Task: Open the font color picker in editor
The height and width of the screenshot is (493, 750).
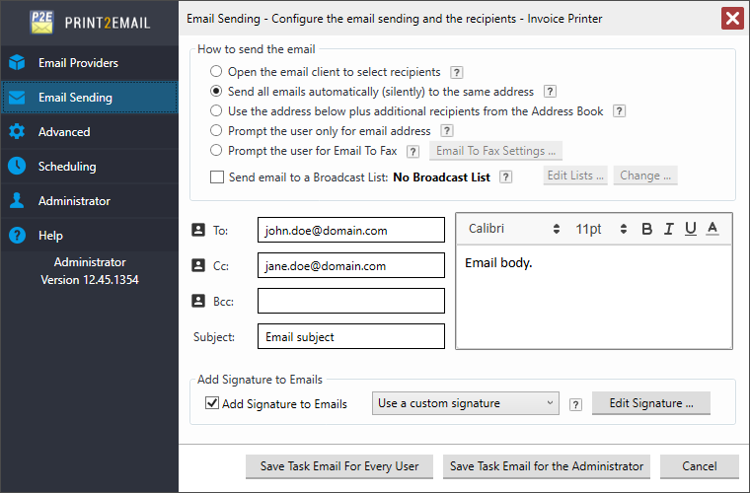Action: point(712,229)
